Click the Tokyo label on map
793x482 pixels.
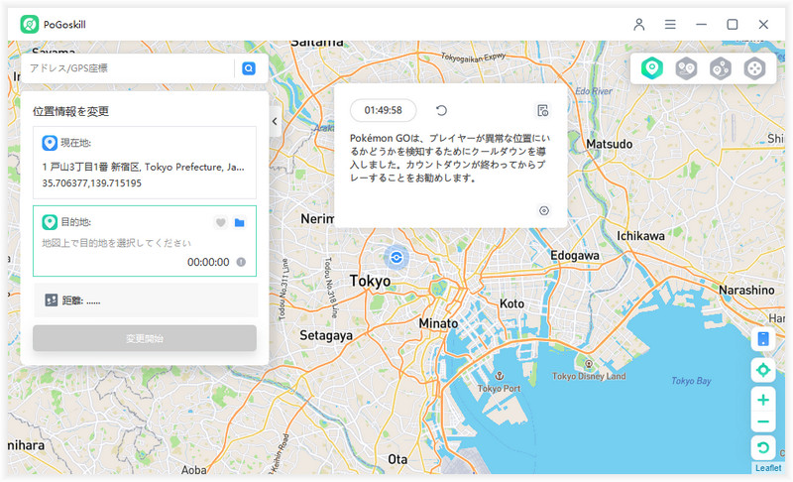tap(370, 282)
